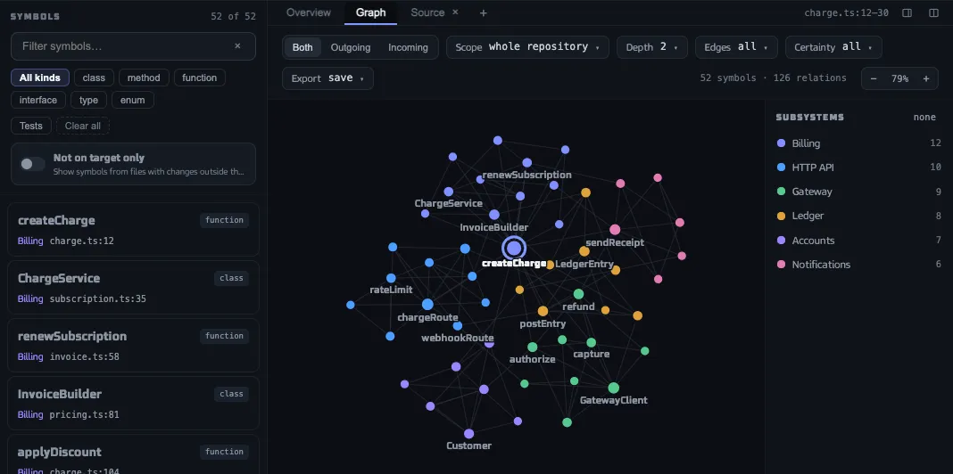Toggle the split-panel layout icon
The width and height of the screenshot is (953, 474).
click(x=933, y=12)
